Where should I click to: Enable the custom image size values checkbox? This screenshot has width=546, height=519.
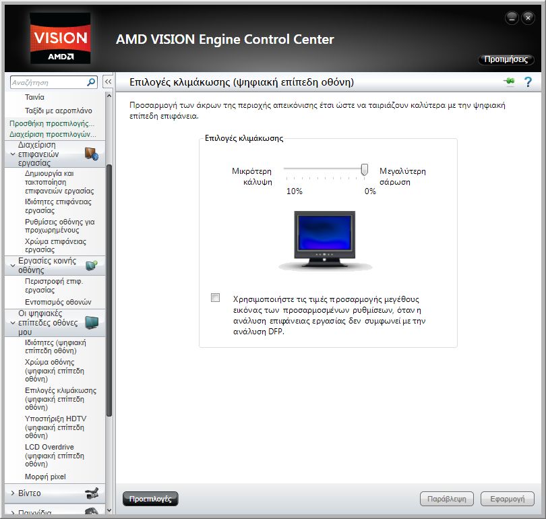pos(215,298)
